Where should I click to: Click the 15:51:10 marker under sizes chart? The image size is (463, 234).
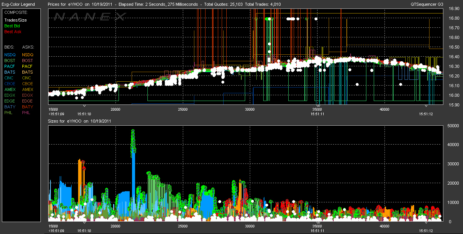pyautogui.click(x=84, y=231)
